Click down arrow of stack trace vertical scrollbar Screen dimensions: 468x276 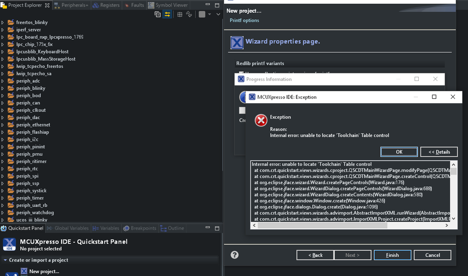click(x=453, y=218)
